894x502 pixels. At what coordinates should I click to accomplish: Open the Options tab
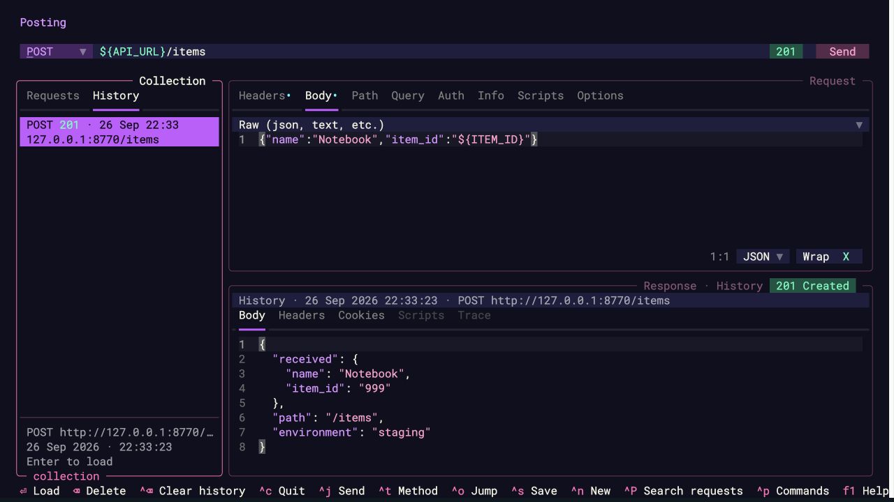[x=600, y=96]
